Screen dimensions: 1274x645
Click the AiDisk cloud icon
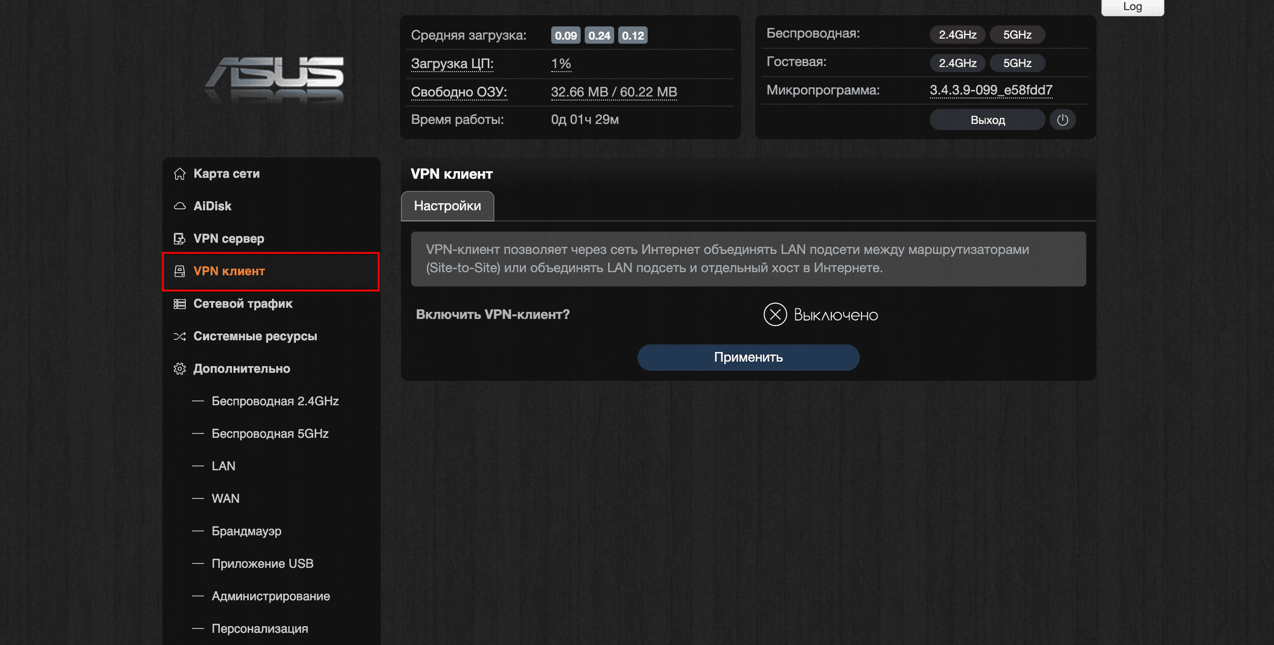(x=180, y=206)
